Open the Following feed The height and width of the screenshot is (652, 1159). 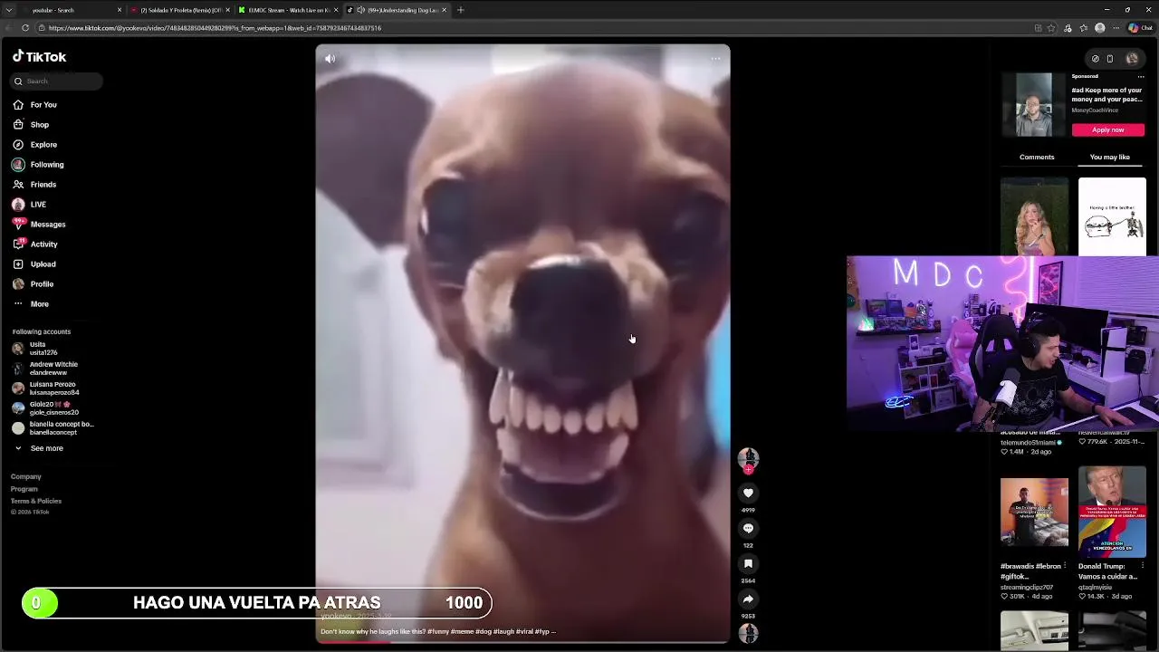38,165
